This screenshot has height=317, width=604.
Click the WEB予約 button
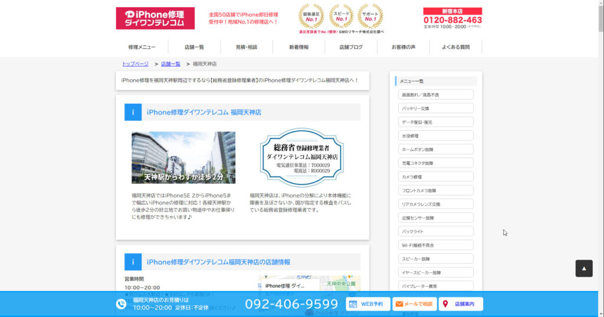pos(368,304)
